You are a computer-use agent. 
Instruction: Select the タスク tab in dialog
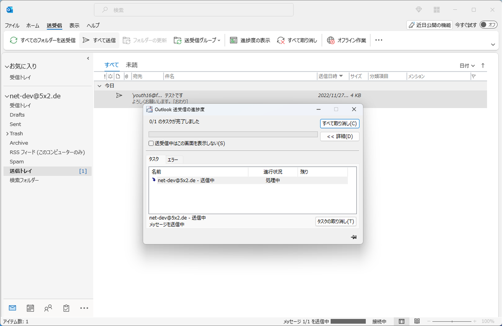coord(154,159)
